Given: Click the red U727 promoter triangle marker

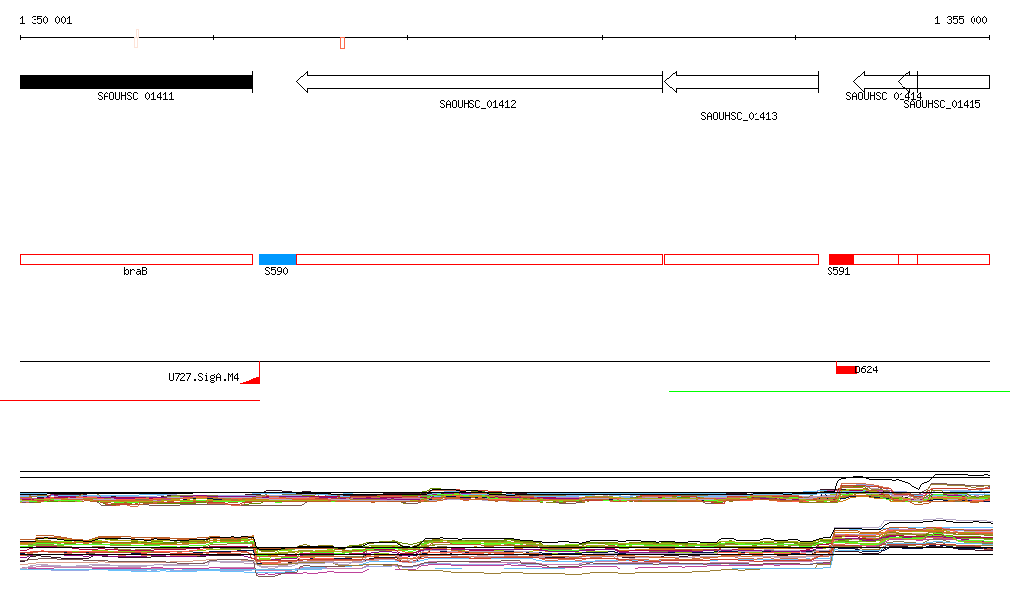Looking at the screenshot, I should coord(251,380).
